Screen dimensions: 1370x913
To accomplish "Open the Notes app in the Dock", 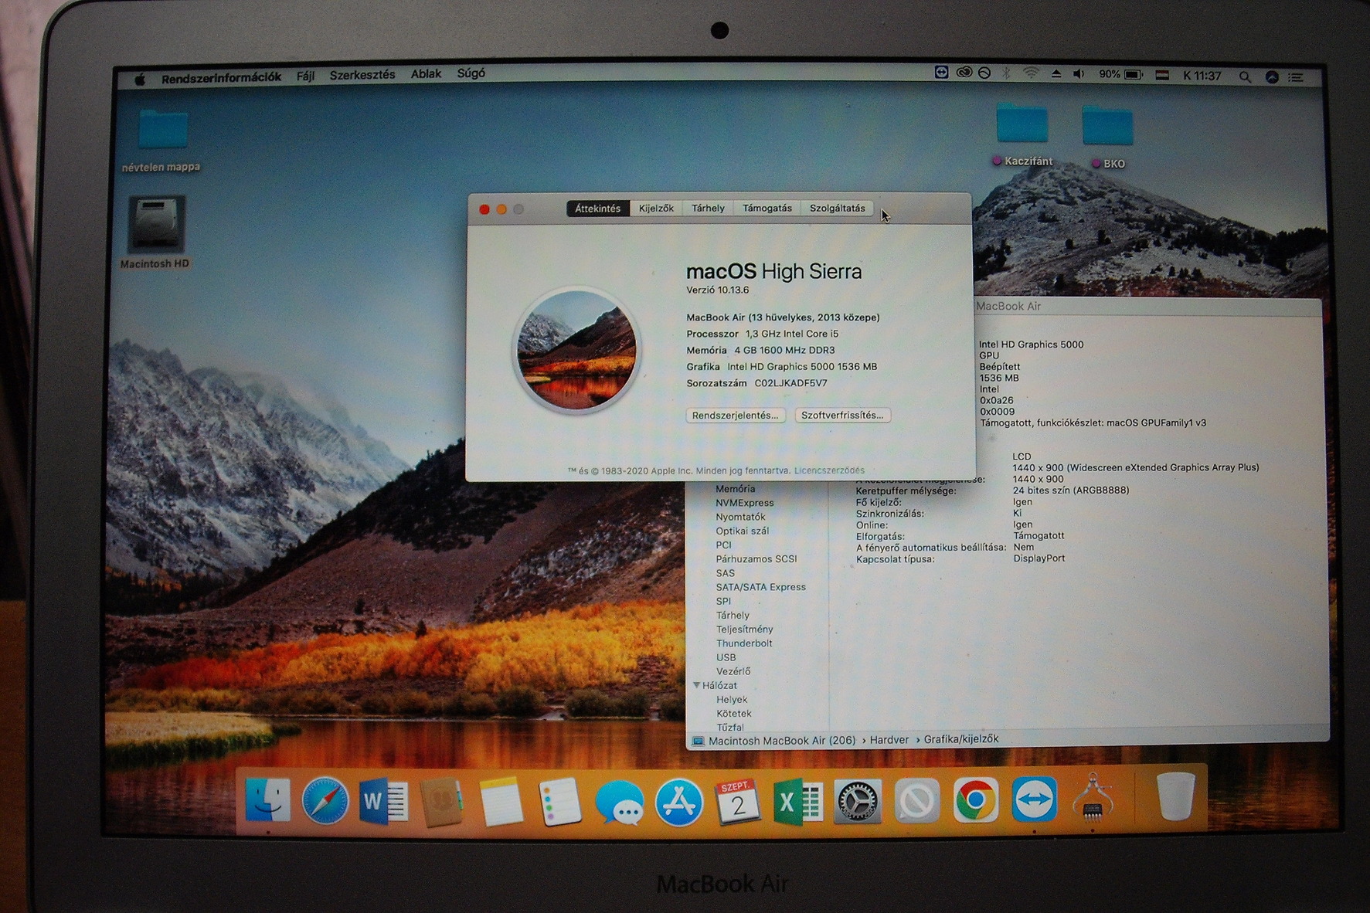I will [x=501, y=802].
